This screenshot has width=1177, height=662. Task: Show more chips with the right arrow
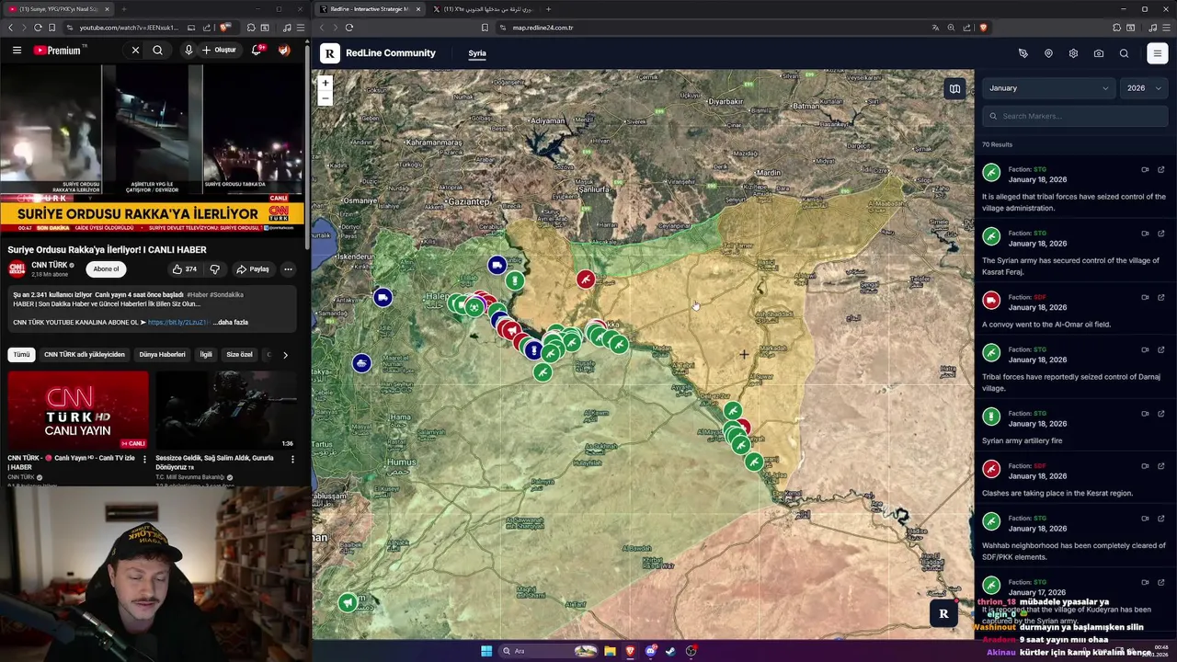[285, 355]
